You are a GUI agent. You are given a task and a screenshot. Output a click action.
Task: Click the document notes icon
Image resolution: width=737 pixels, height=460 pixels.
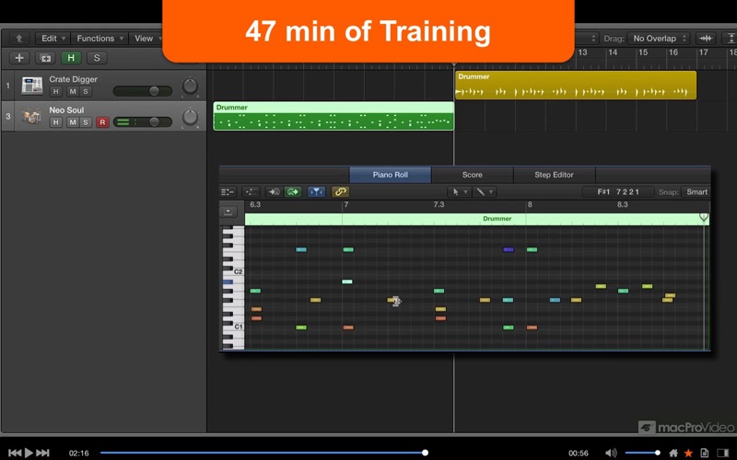click(x=704, y=453)
